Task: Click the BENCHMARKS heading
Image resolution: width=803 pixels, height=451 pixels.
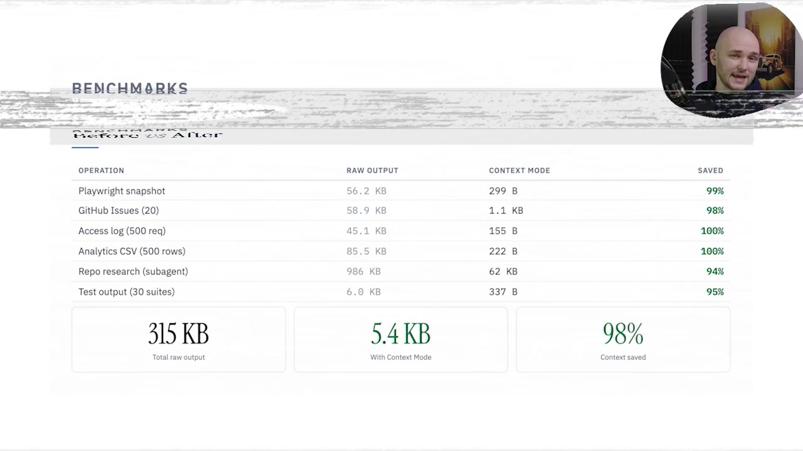Action: click(x=130, y=88)
